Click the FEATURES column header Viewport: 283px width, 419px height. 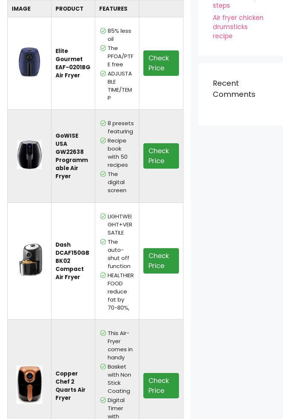click(113, 9)
